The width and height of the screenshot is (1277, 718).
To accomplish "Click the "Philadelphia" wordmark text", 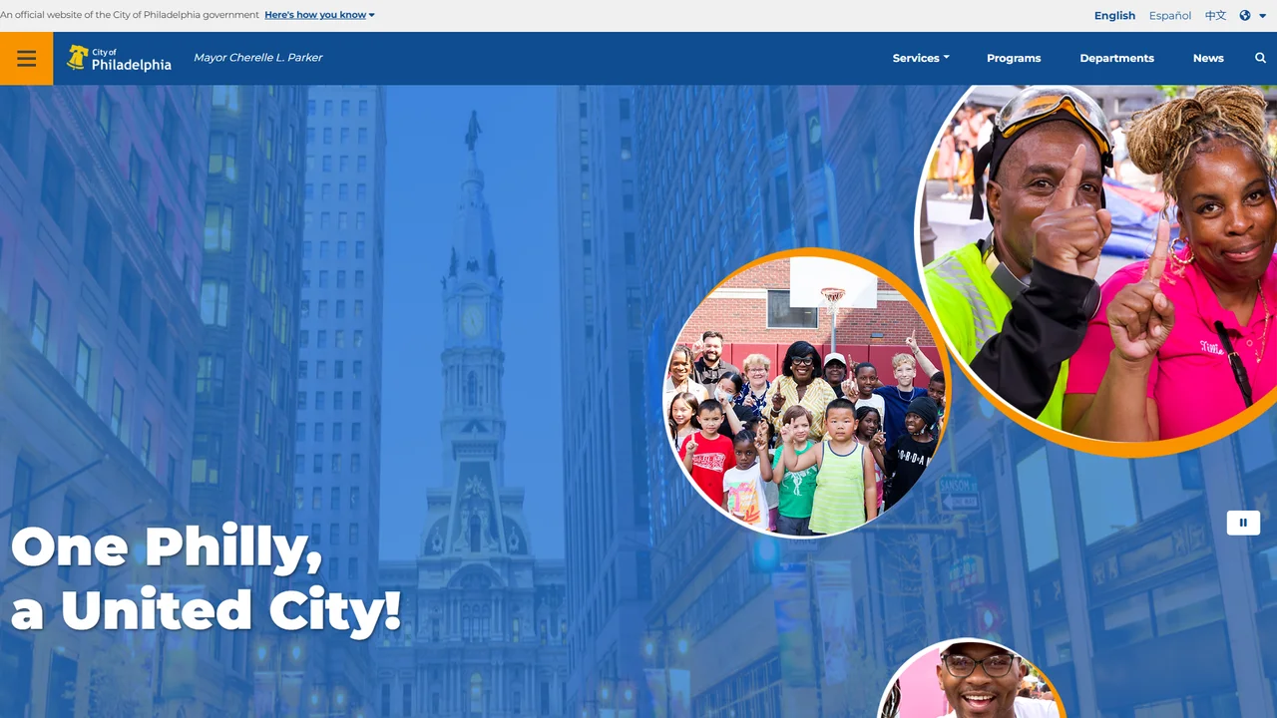I will coord(131,65).
